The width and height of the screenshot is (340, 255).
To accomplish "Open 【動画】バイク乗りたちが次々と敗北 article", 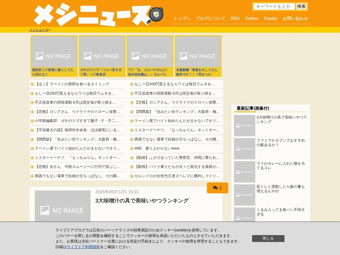I will tap(177, 167).
